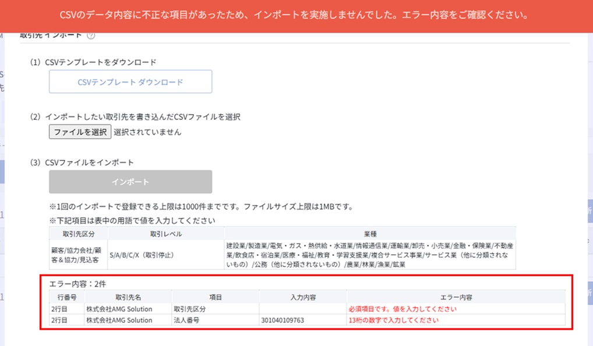Click the 行番号 column header
This screenshot has width=593, height=346.
(67, 297)
